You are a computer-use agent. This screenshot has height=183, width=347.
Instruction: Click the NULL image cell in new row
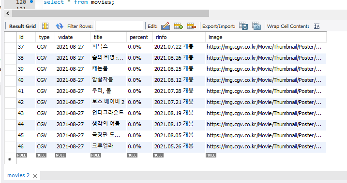(x=211, y=155)
